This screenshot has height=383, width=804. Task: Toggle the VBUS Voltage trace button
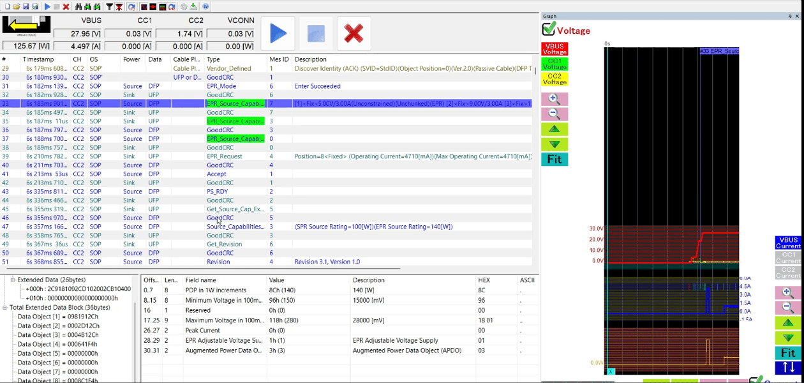554,49
